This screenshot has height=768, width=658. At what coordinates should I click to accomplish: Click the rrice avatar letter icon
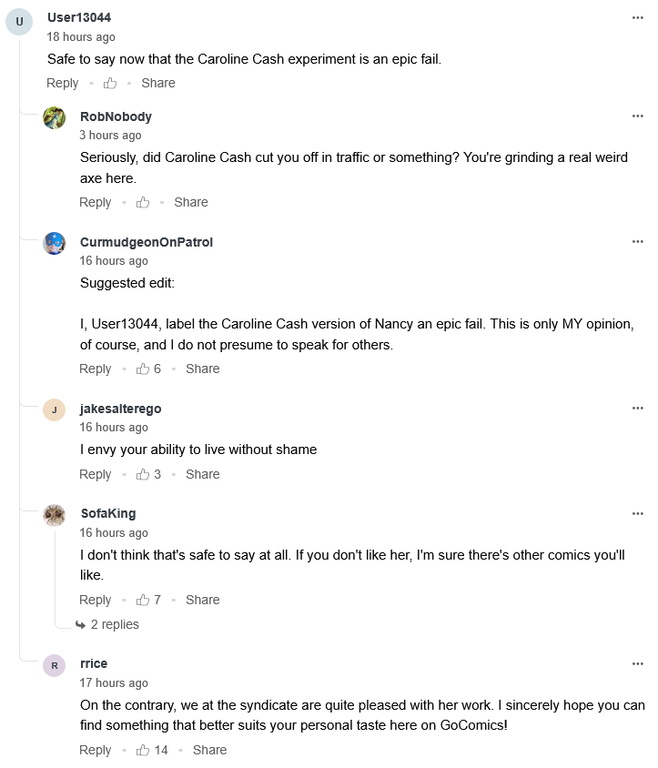[55, 665]
